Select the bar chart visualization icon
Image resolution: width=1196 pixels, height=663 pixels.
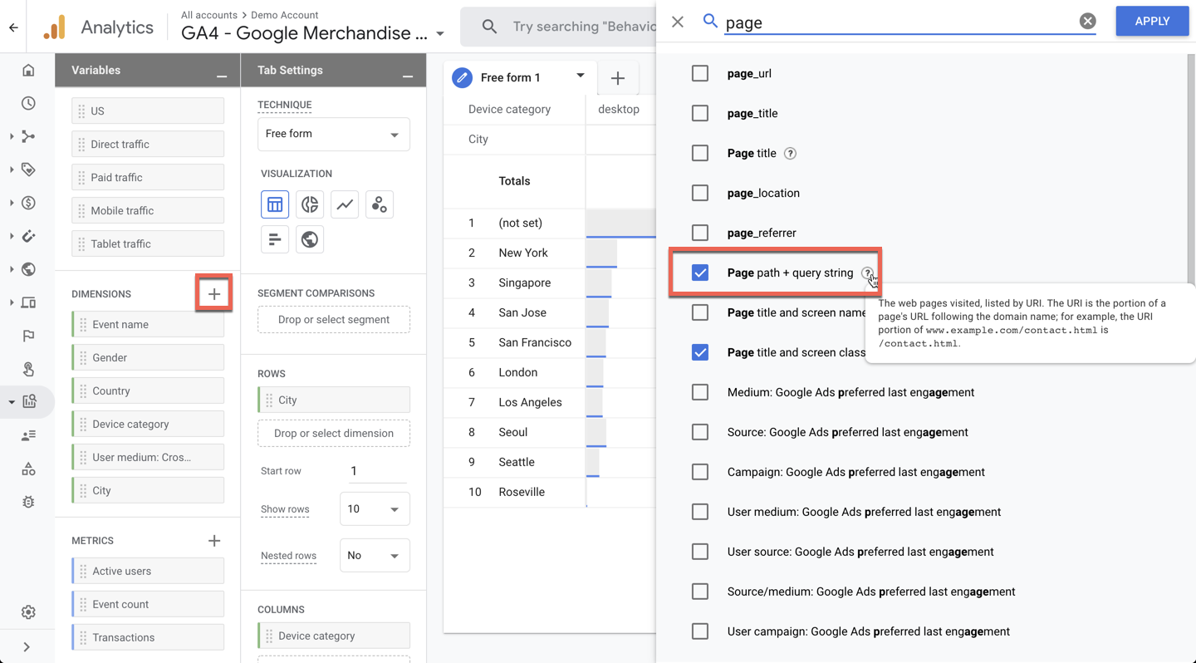(275, 239)
